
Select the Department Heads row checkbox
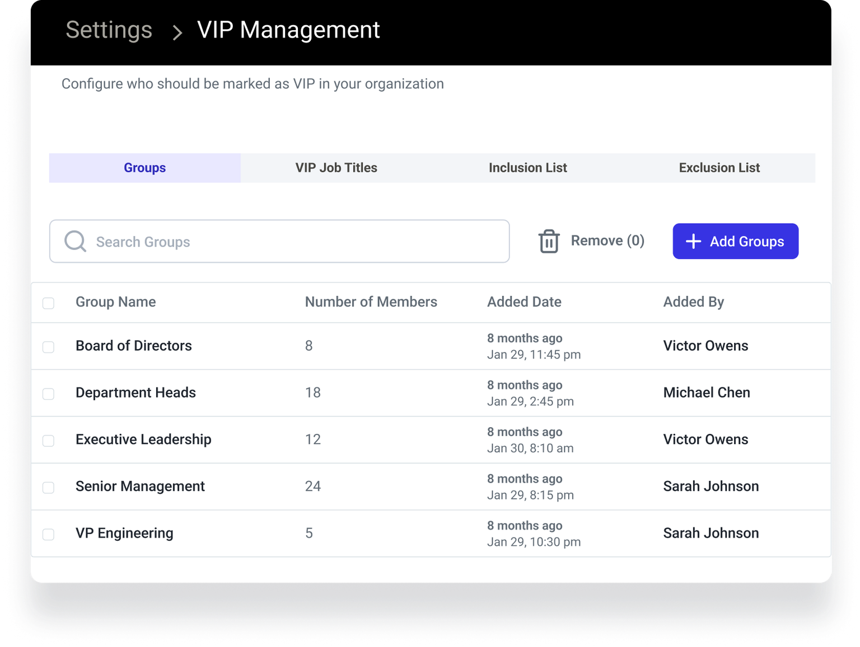coord(49,394)
